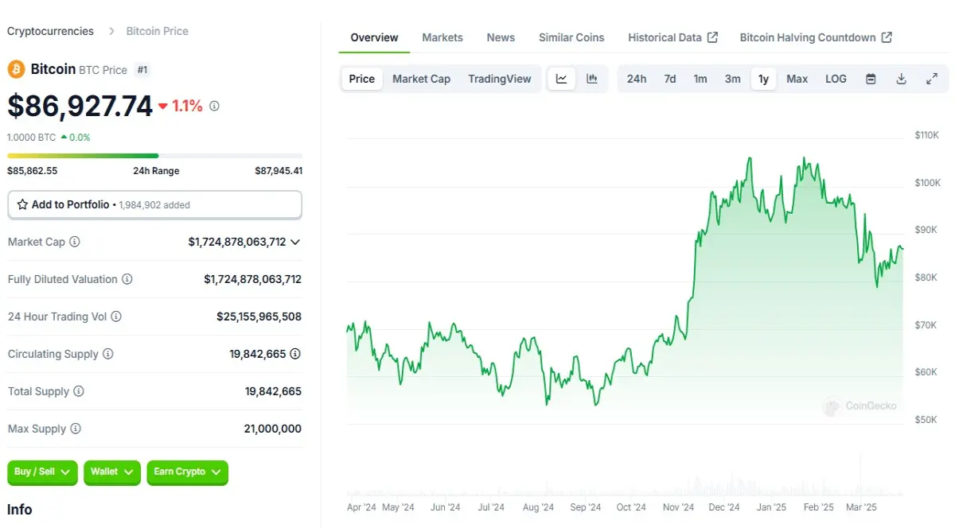Click Market Cap info icon
The height and width of the screenshot is (528, 955).
pos(75,242)
